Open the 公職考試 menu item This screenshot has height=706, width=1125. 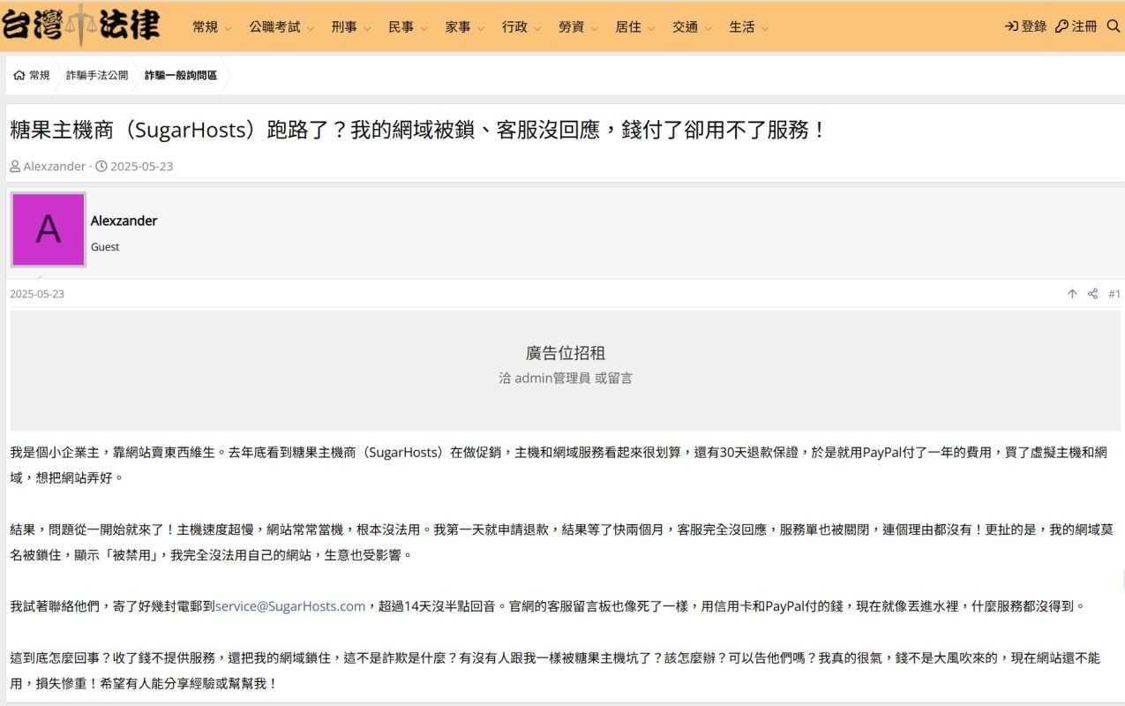click(x=274, y=27)
